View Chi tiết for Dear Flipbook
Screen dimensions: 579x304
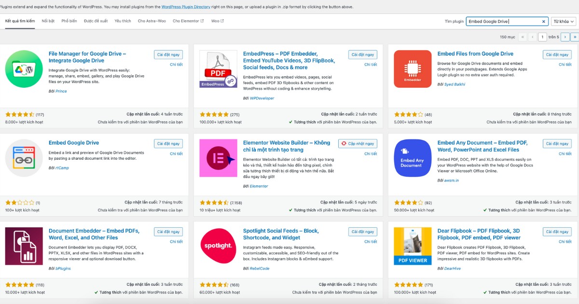coord(565,242)
